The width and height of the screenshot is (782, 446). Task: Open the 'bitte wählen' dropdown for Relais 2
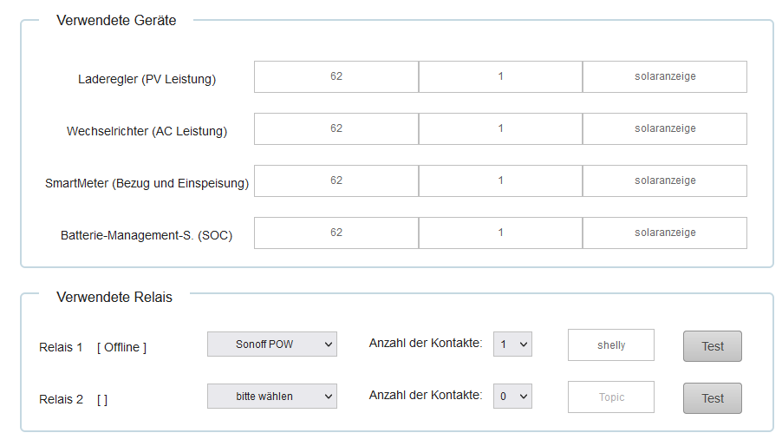click(x=271, y=397)
